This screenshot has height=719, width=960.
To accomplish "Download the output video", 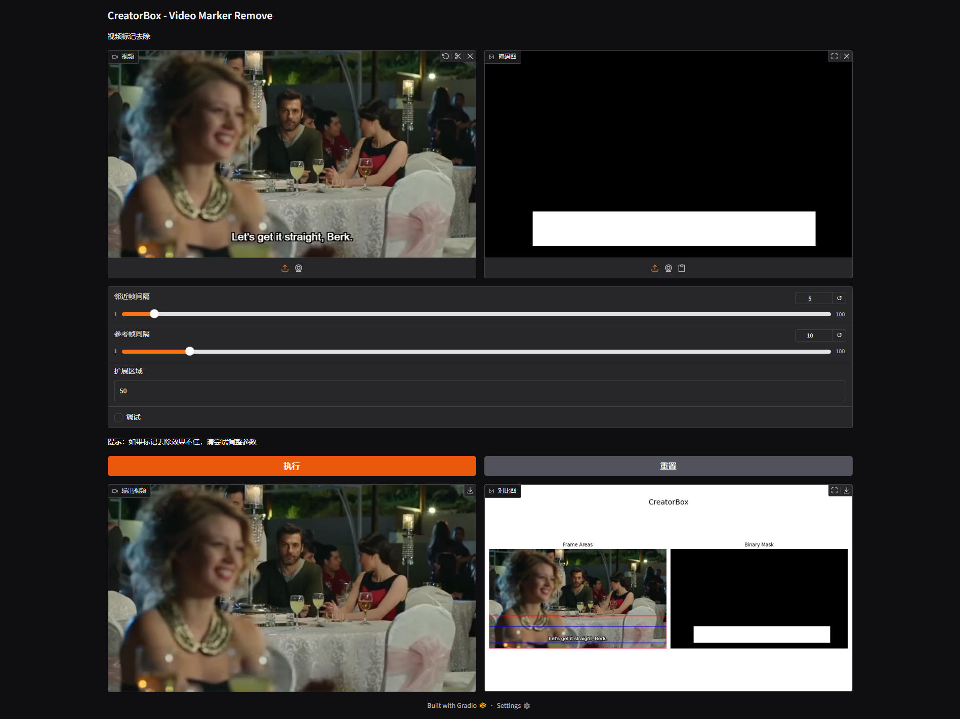I will point(470,490).
